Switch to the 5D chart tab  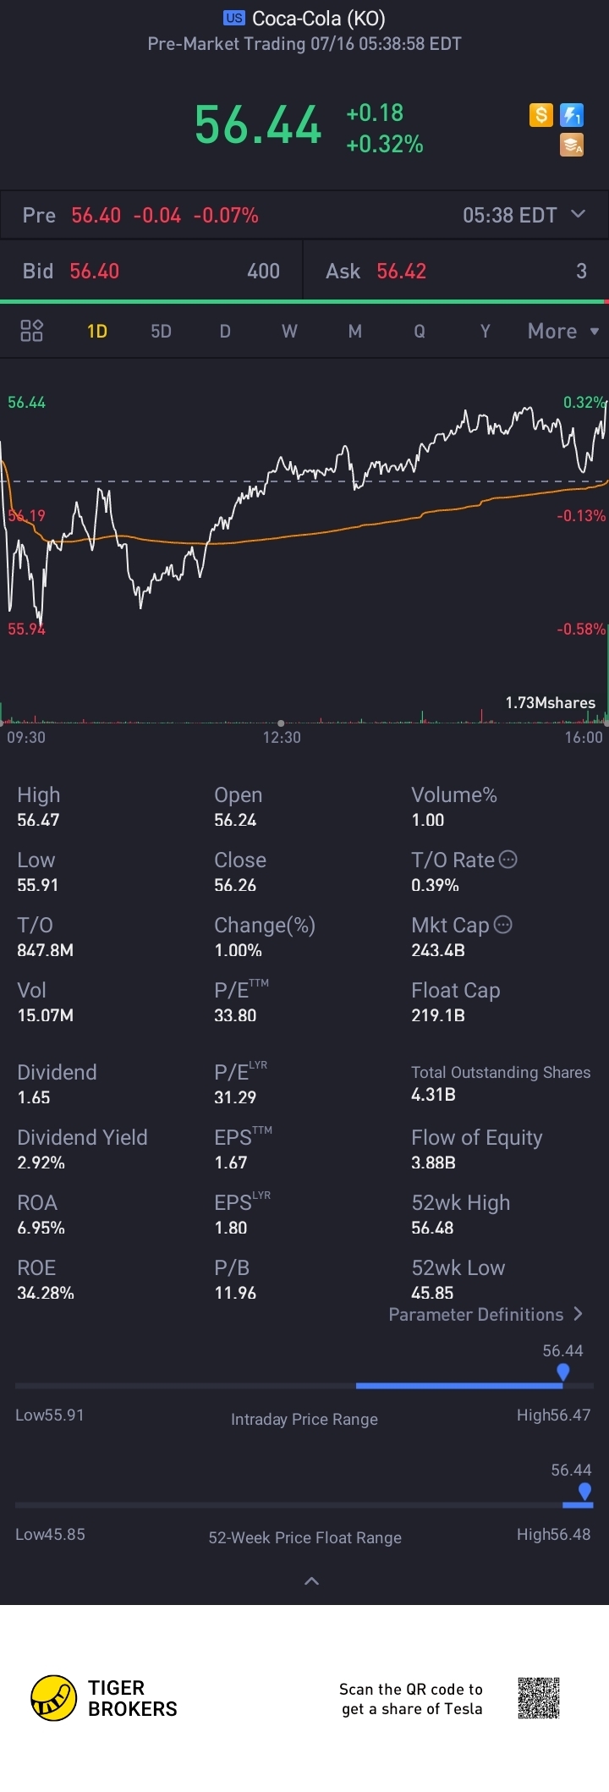click(x=161, y=331)
